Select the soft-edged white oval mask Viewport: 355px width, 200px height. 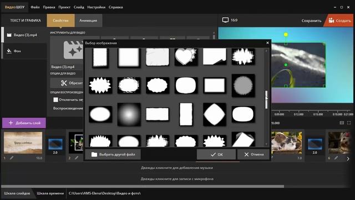(100, 114)
